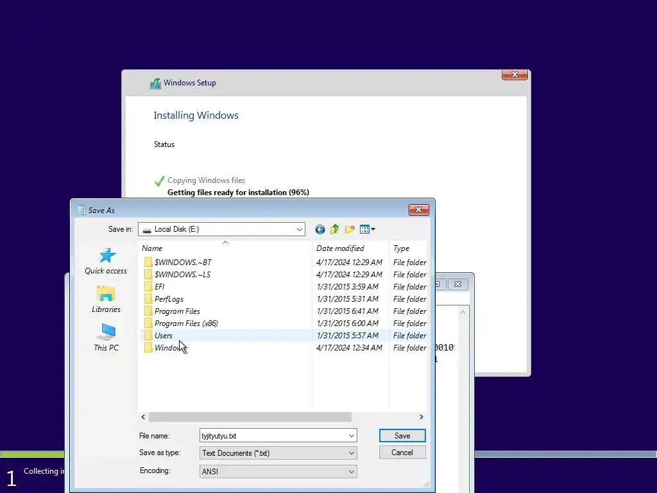The image size is (657, 493).
Task: Click the Copying Windows files status
Action: [x=206, y=180]
